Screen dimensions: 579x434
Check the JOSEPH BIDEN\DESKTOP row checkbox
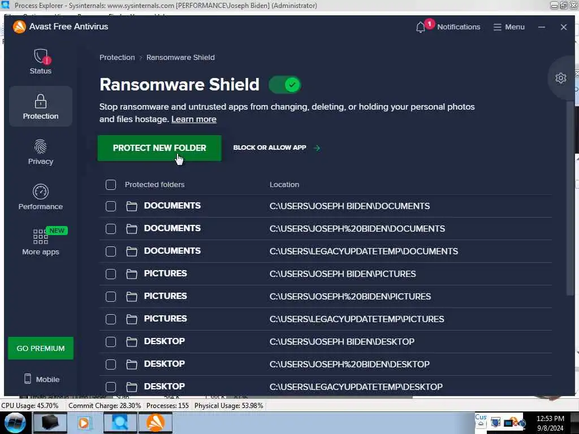tap(111, 342)
